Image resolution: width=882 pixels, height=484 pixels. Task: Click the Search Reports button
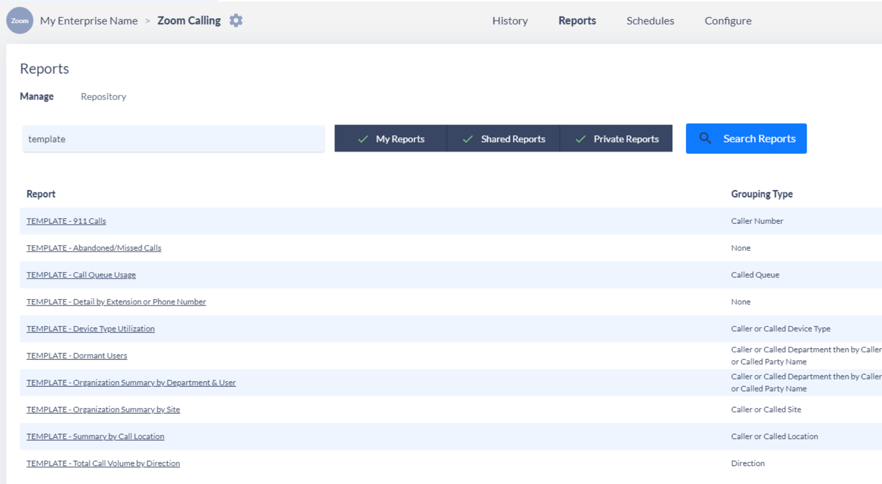click(746, 138)
